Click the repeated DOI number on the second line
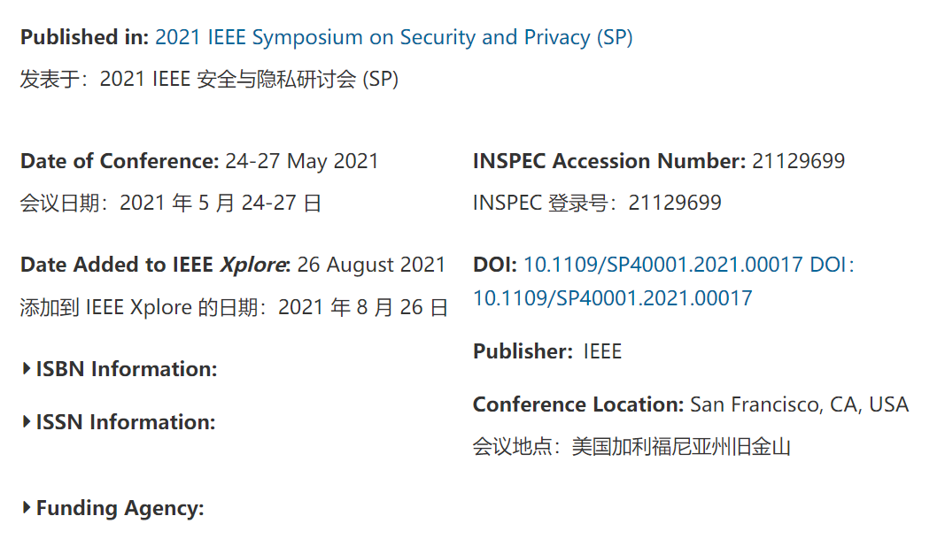Screen dimensions: 945x539 tap(612, 298)
